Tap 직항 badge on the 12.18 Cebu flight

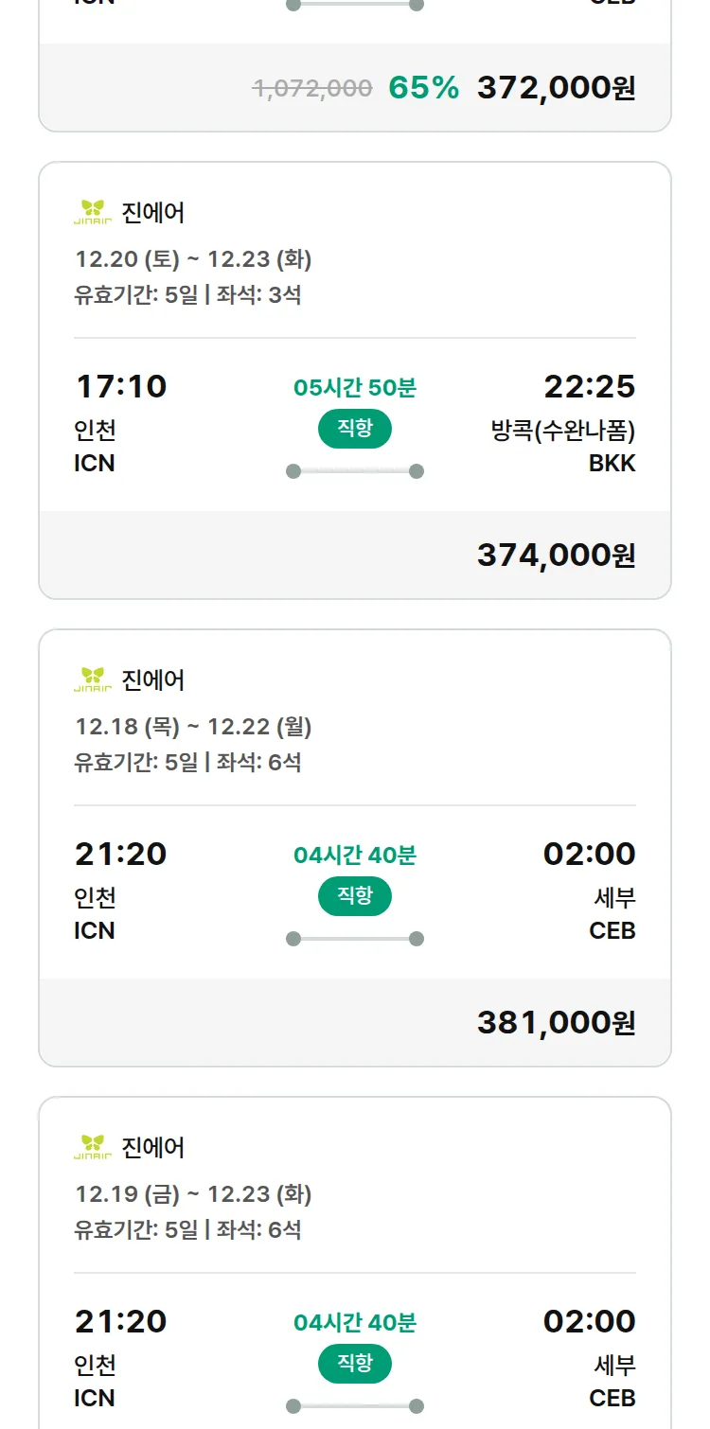tap(355, 896)
